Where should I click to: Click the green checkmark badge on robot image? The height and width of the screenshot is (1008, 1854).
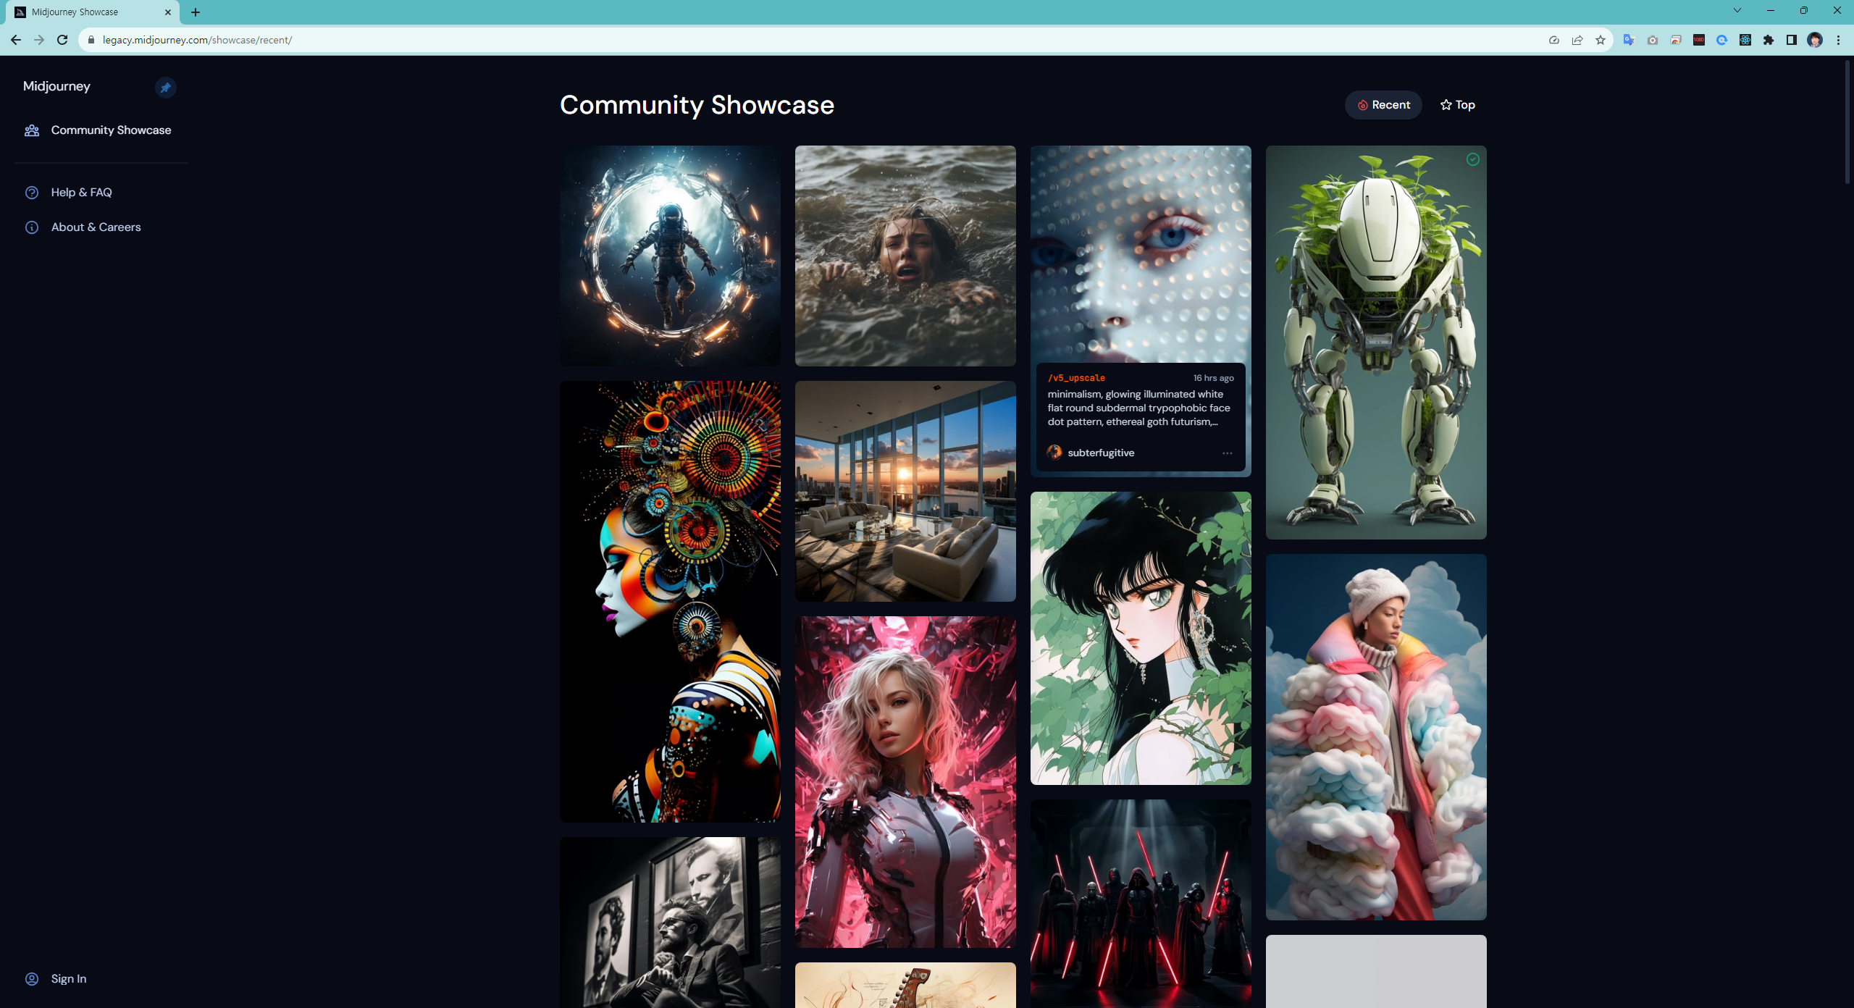[1472, 159]
